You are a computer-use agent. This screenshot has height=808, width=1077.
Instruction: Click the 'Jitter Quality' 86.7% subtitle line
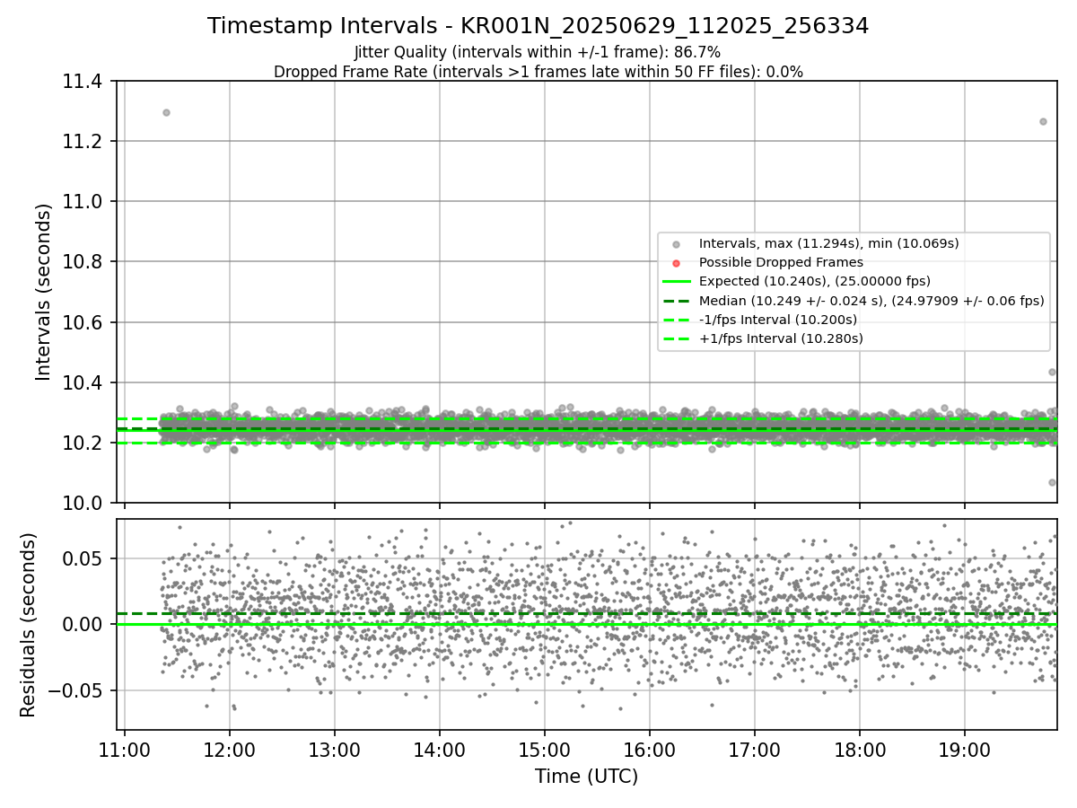pyautogui.click(x=538, y=52)
